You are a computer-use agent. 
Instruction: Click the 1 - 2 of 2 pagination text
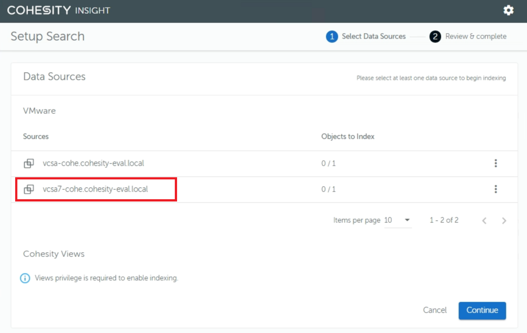click(x=444, y=220)
